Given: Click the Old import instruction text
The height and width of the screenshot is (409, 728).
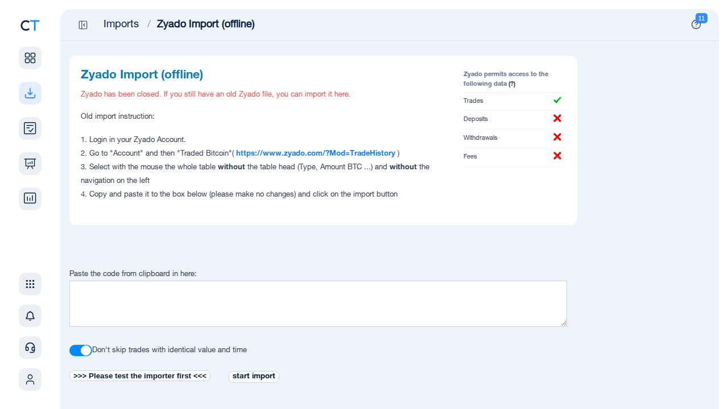Looking at the screenshot, I should 118,116.
